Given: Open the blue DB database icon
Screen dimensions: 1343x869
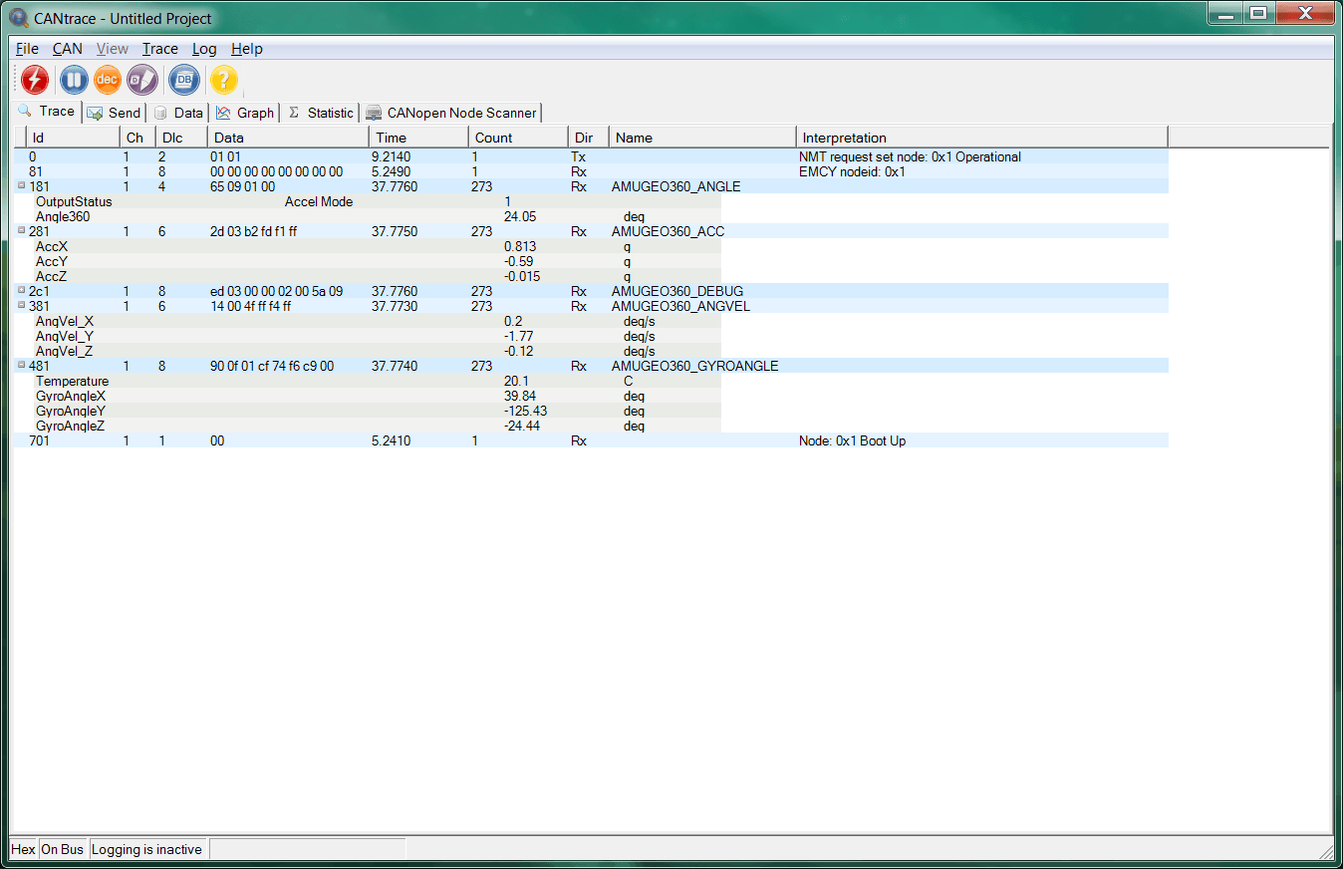Looking at the screenshot, I should pyautogui.click(x=184, y=80).
